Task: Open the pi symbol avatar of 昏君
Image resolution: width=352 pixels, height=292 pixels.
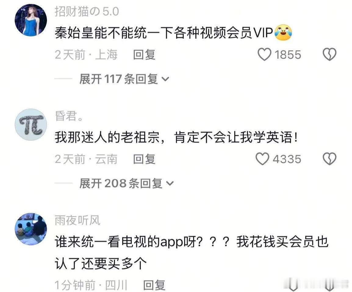Action: (31, 125)
